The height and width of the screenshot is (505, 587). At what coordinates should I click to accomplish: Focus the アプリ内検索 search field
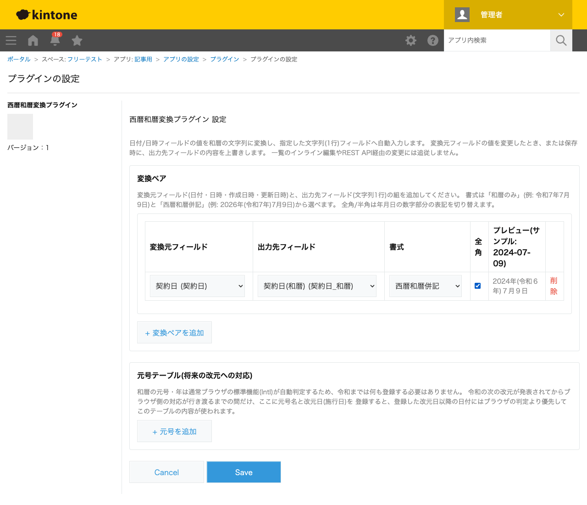point(497,40)
